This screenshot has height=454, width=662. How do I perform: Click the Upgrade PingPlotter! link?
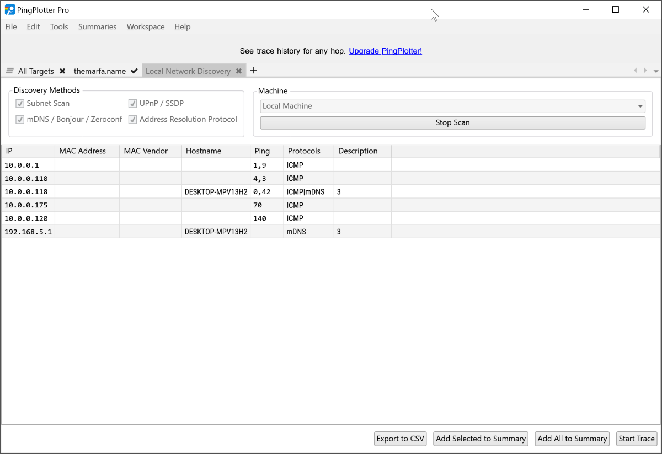[386, 51]
